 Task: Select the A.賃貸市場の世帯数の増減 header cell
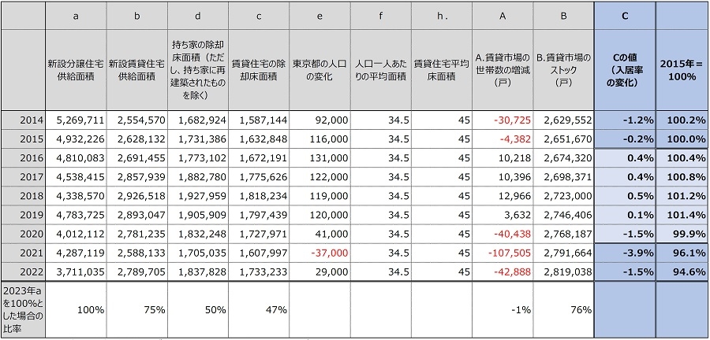point(503,70)
